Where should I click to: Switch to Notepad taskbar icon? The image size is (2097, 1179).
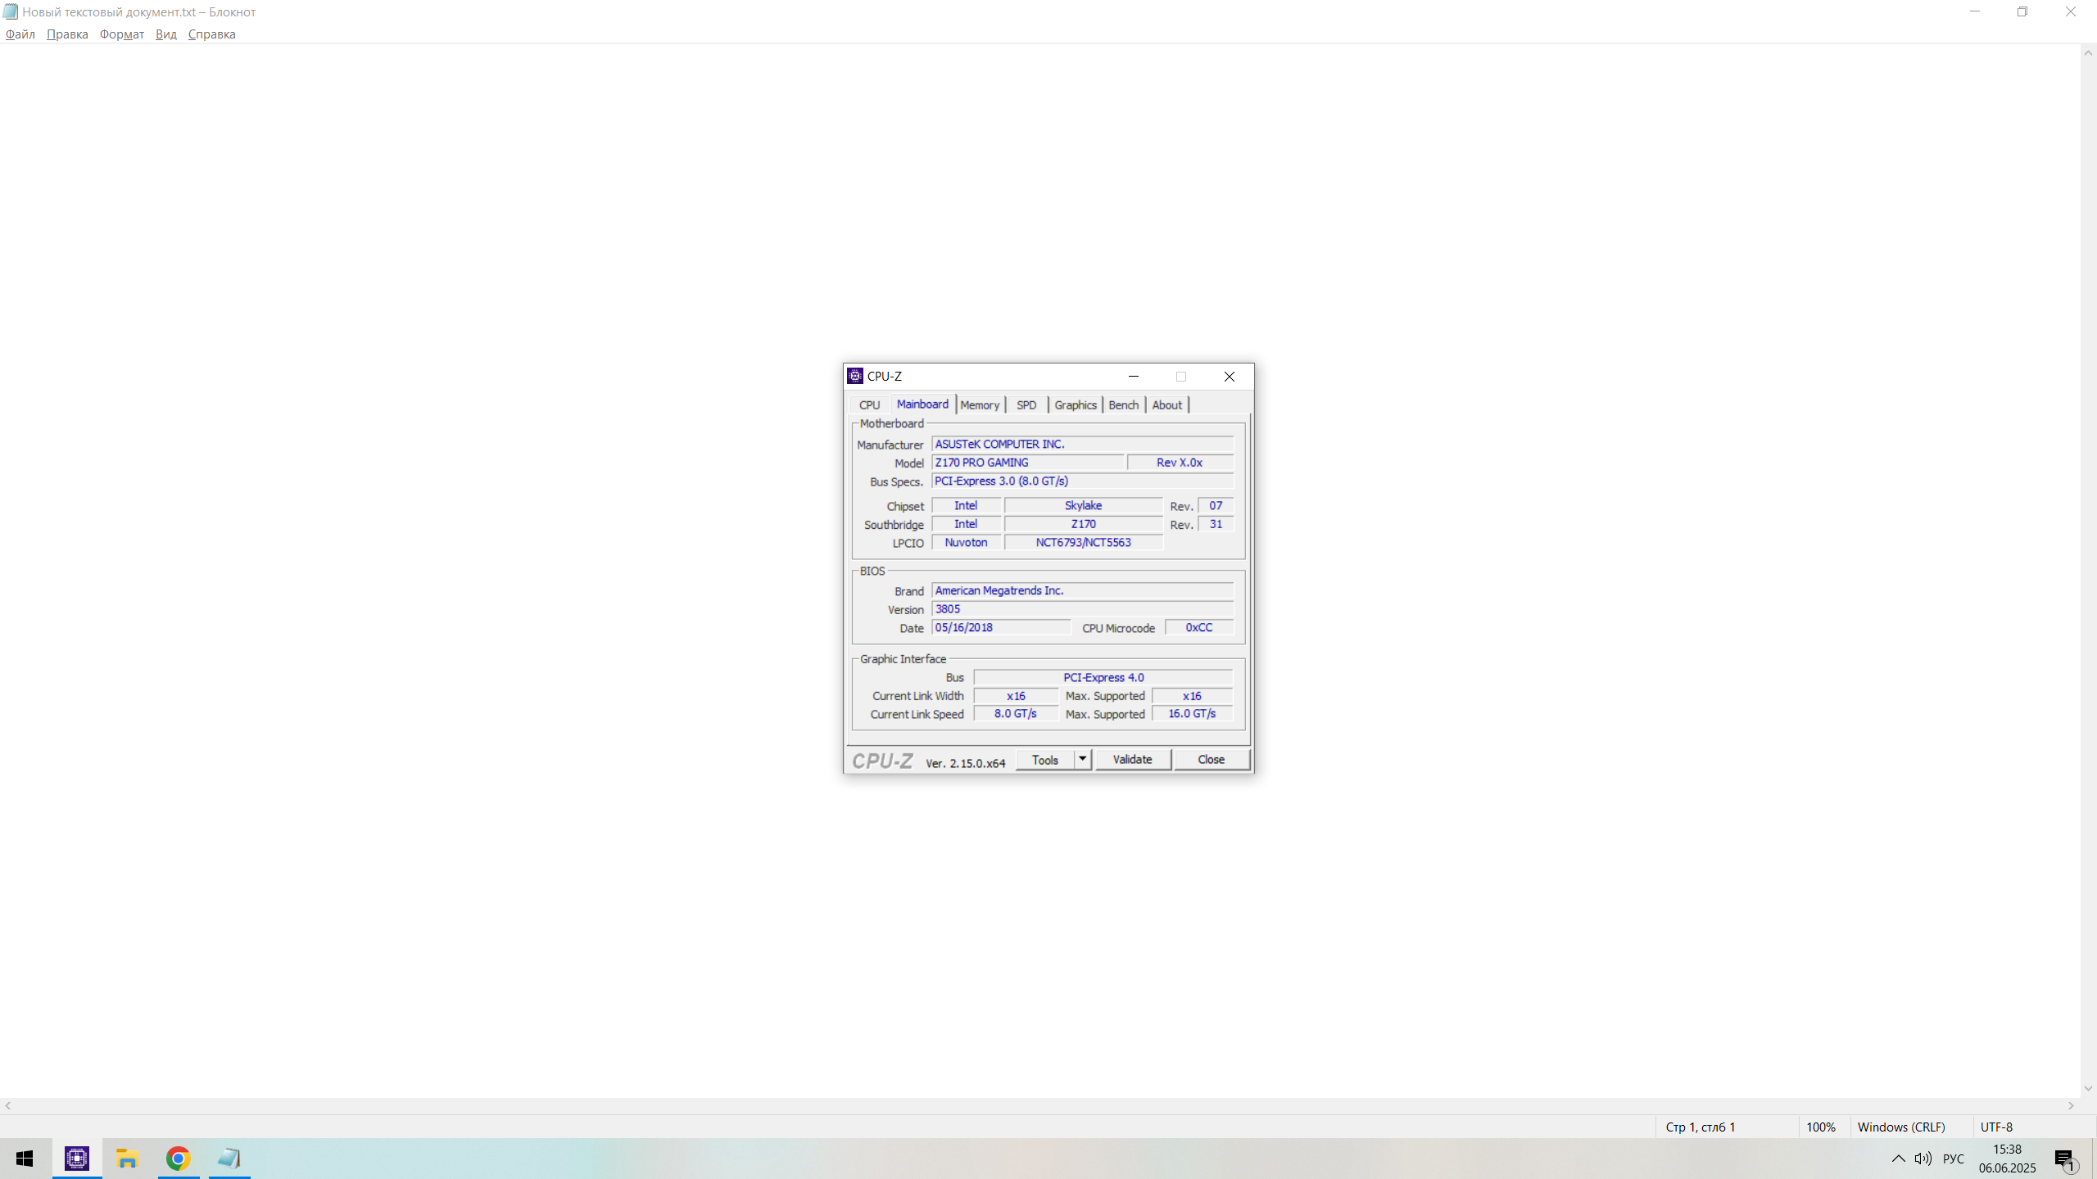[x=229, y=1159]
